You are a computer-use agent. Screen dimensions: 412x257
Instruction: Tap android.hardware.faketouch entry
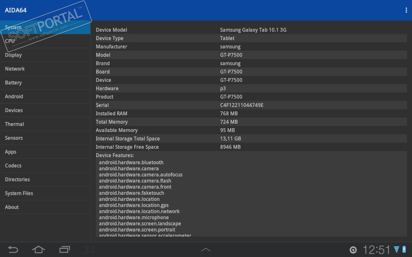[x=132, y=193]
